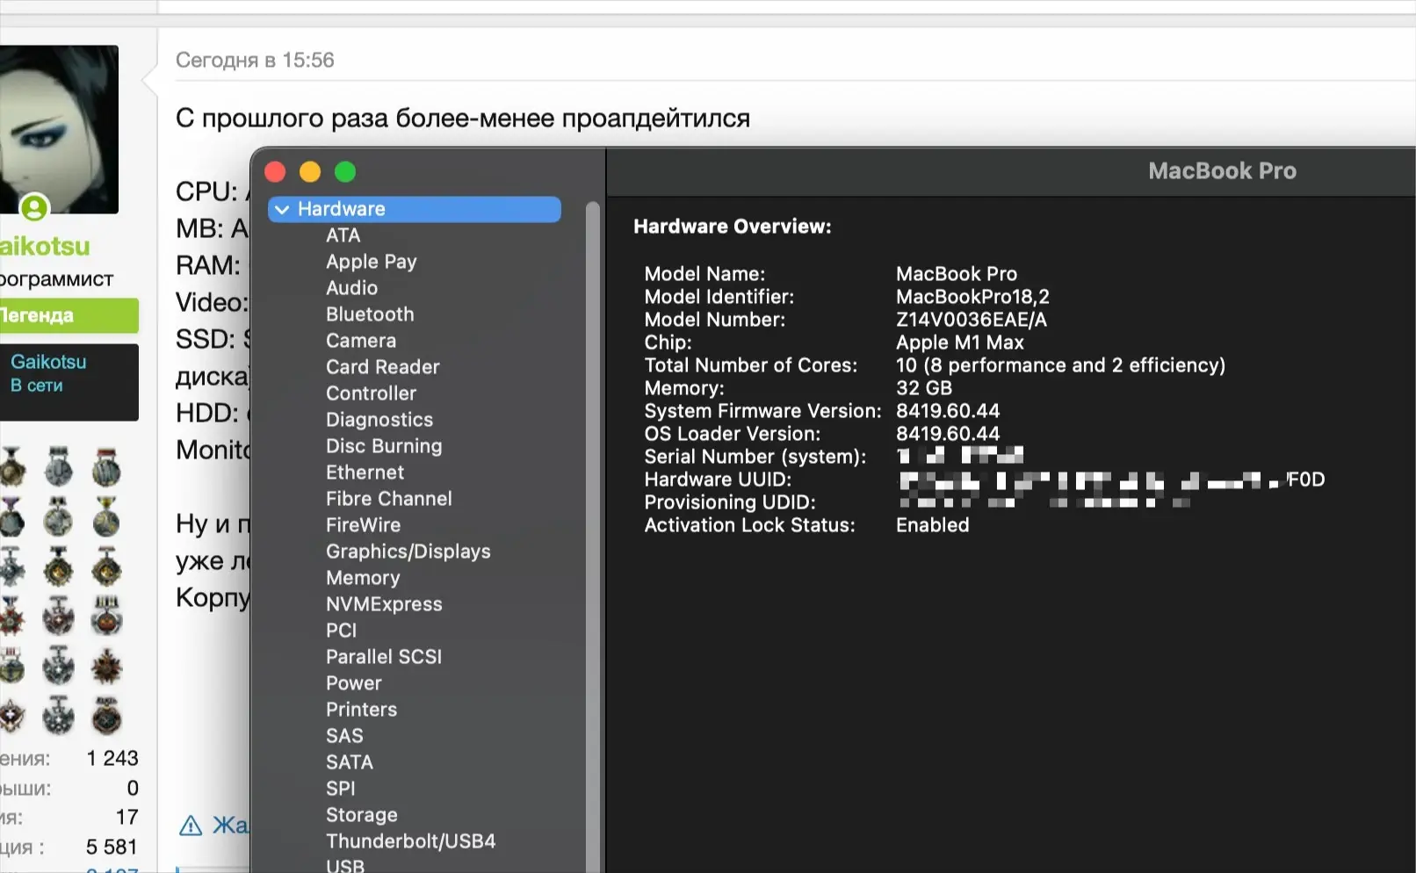Screen dimensions: 1416x873
Task: Collapse the Hardware section chevron
Action: click(282, 209)
